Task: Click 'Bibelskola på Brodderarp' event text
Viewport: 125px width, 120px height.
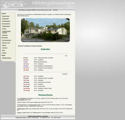Action: pos(40,62)
